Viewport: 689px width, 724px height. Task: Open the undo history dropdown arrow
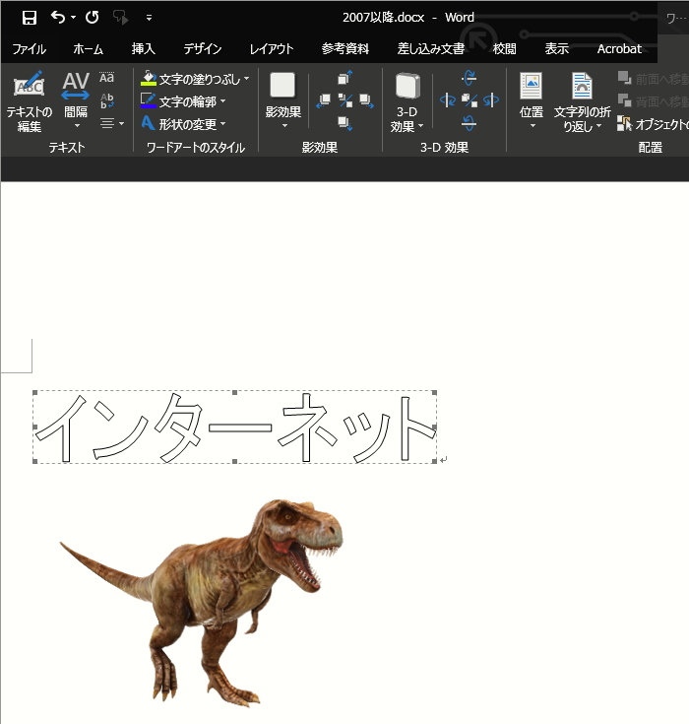pyautogui.click(x=74, y=18)
